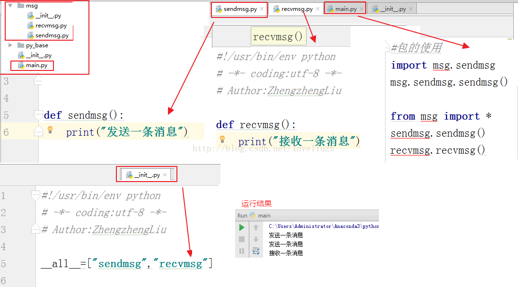Click line number 6 in sendmsg gutter
The height and width of the screenshot is (287, 518).
pyautogui.click(x=6, y=132)
